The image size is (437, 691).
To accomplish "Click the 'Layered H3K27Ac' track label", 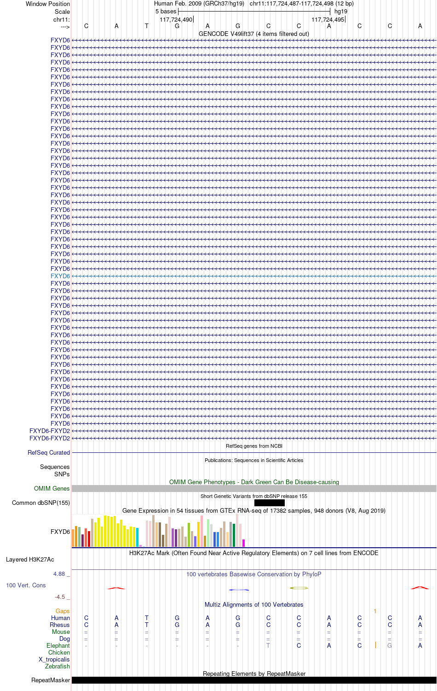I will pyautogui.click(x=30, y=559).
